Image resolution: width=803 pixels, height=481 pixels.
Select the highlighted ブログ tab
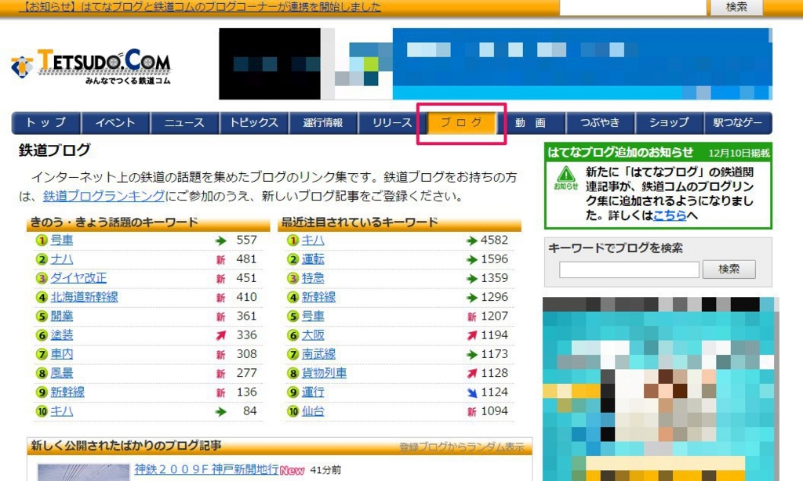[x=461, y=123]
